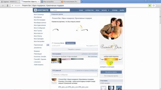Click the Present Bar wall post author name

(76, 79)
